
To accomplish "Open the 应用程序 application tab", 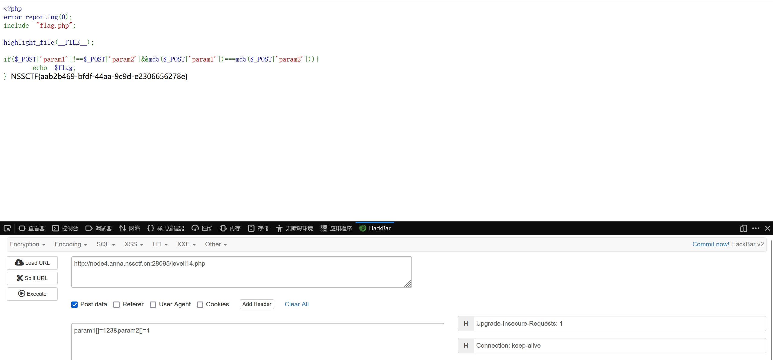I will coord(336,228).
